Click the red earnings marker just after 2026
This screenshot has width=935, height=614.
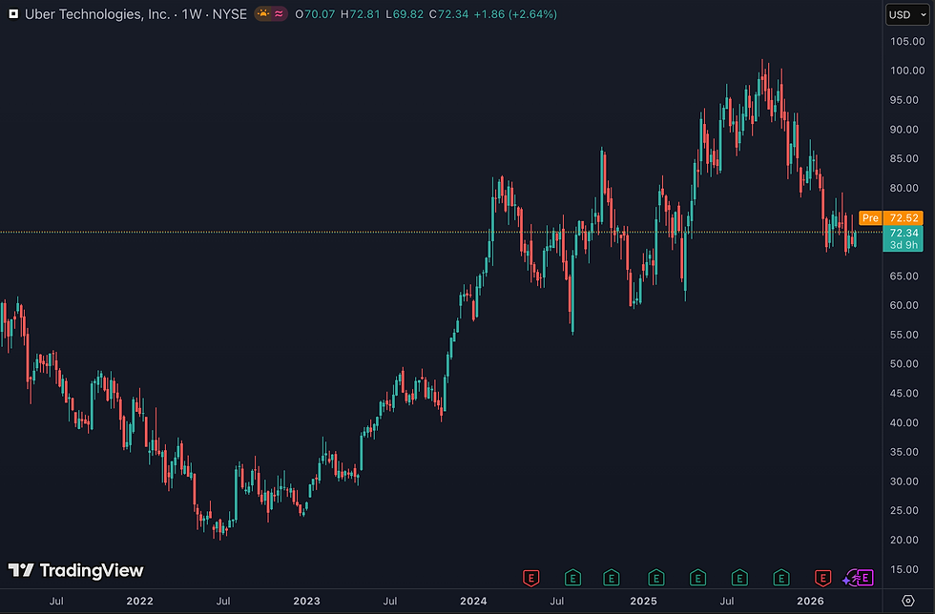(x=822, y=578)
